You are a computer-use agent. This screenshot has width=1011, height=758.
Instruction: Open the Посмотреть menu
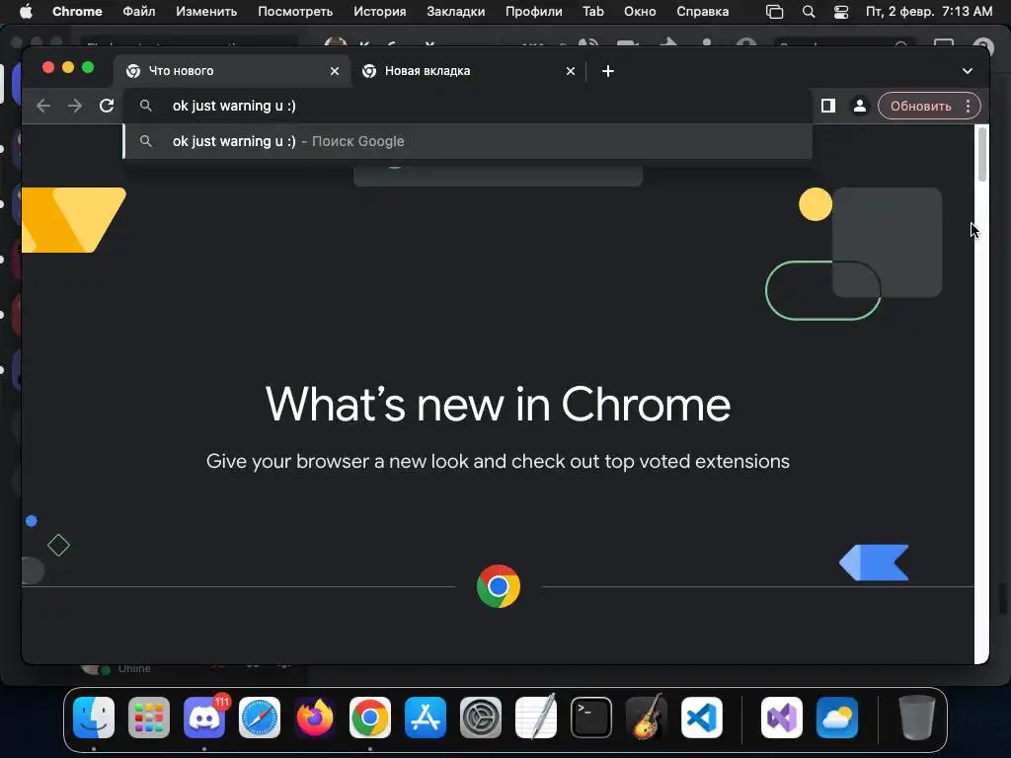(295, 12)
